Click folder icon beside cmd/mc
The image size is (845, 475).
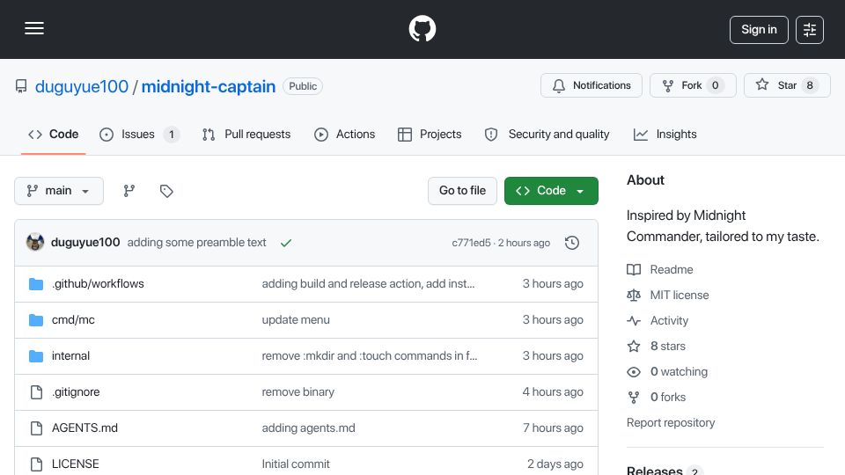(36, 320)
